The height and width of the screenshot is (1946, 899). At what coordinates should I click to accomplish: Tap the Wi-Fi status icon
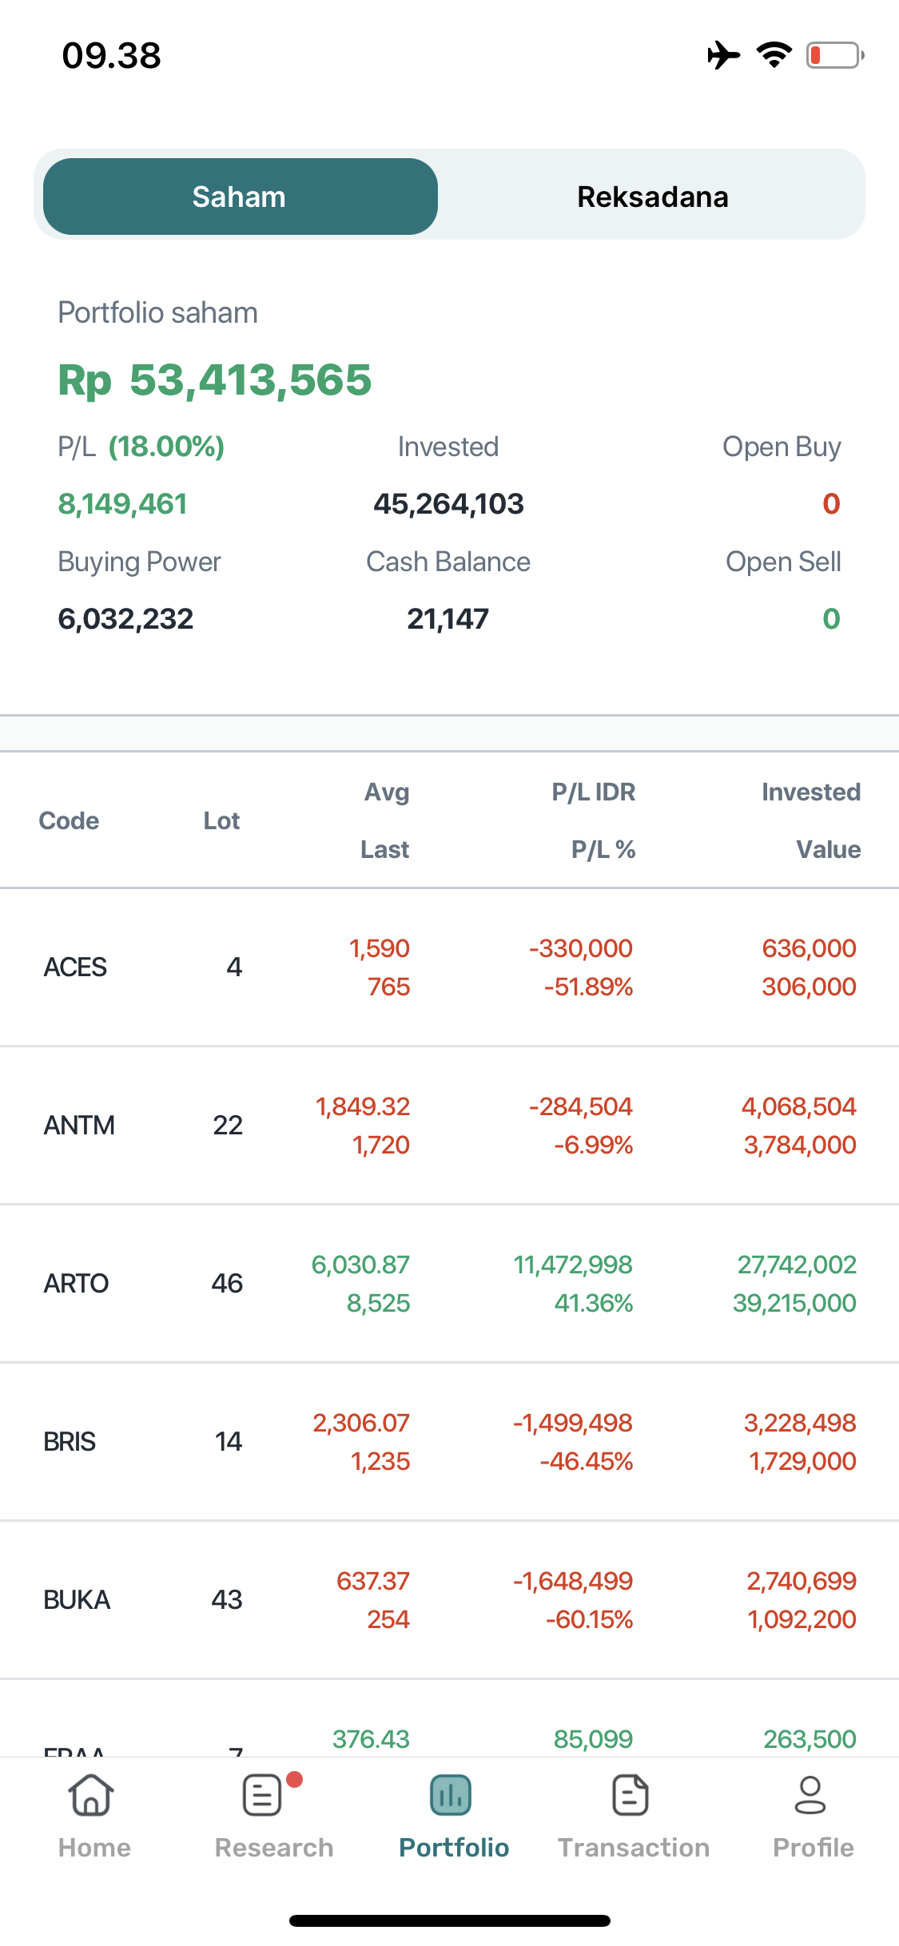pos(774,55)
